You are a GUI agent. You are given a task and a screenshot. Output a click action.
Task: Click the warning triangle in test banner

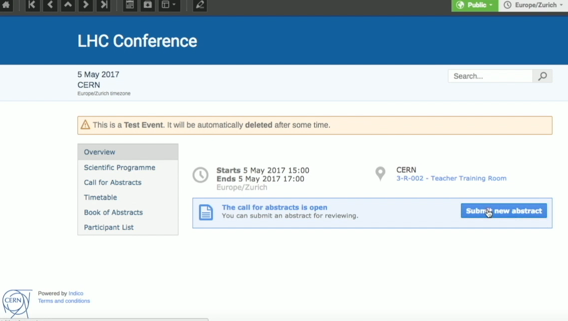click(85, 125)
